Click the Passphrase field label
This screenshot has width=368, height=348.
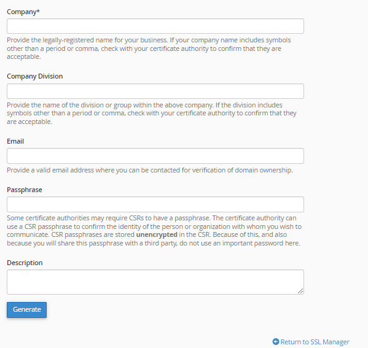[x=25, y=190]
